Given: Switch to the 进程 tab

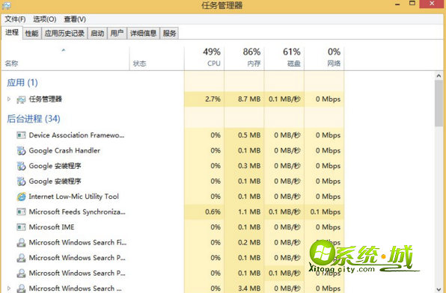Looking at the screenshot, I should tap(12, 32).
